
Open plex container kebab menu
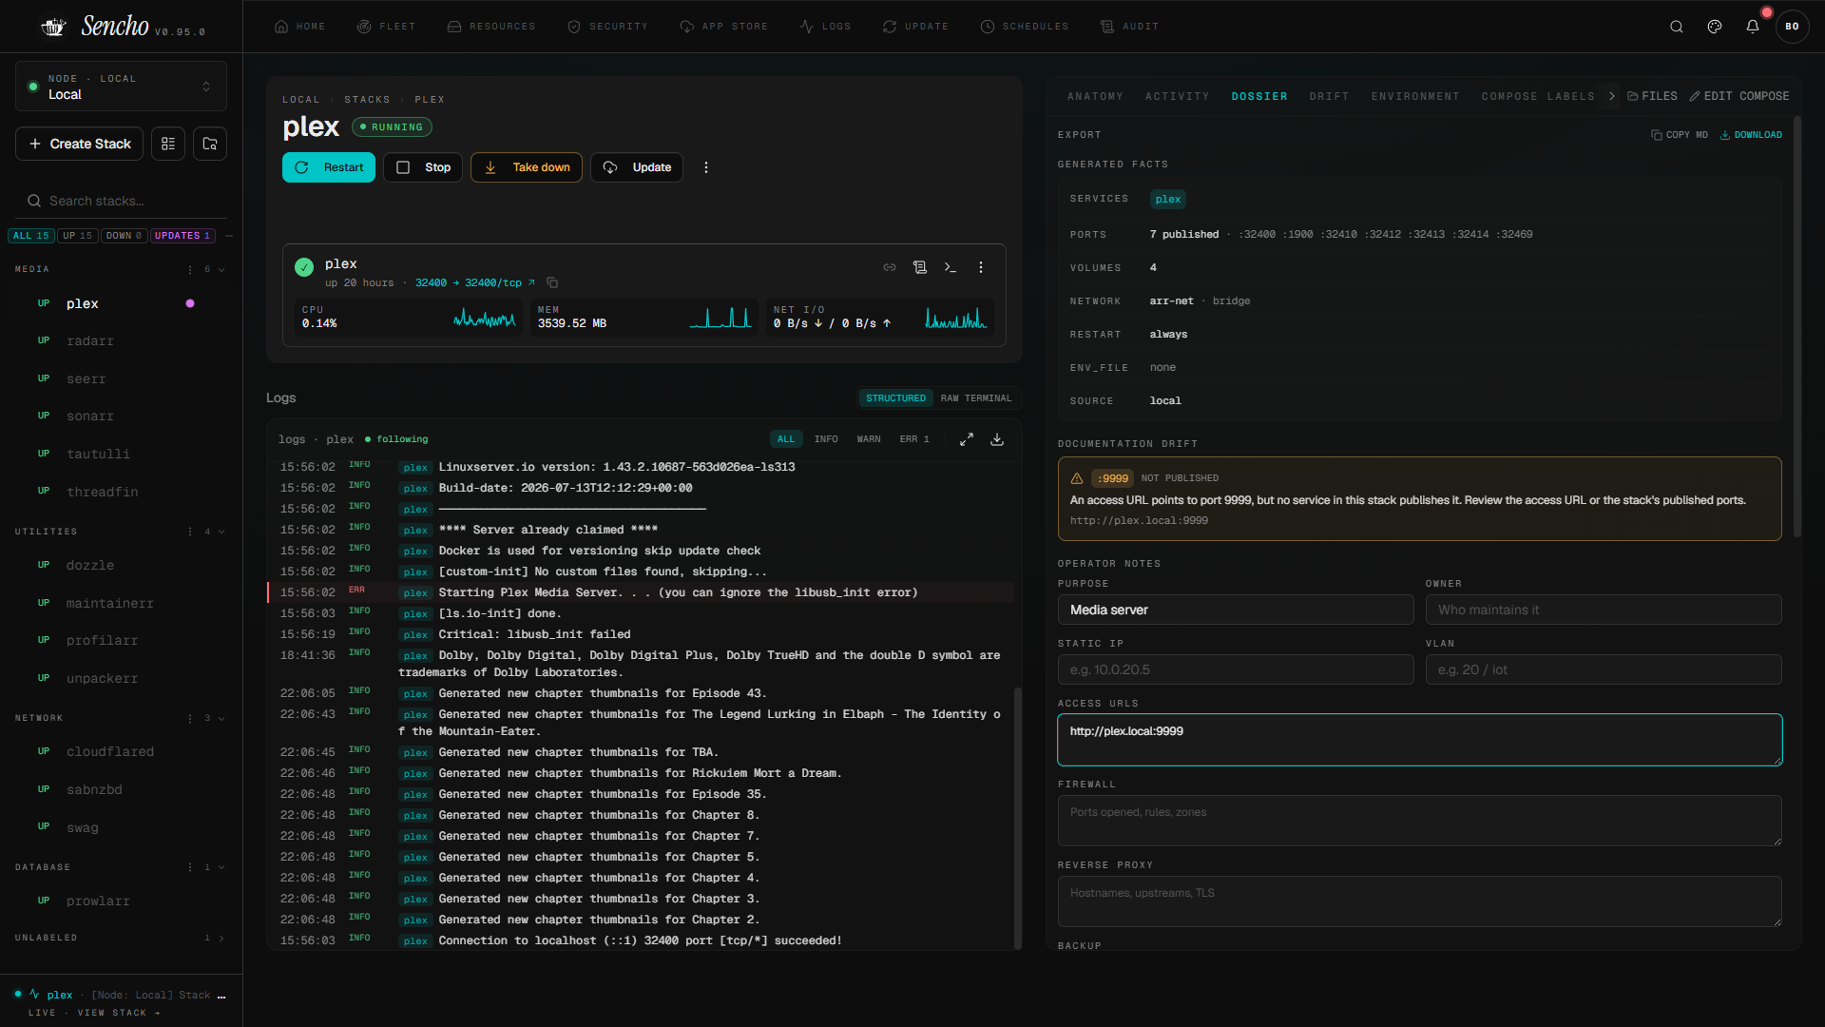981,267
